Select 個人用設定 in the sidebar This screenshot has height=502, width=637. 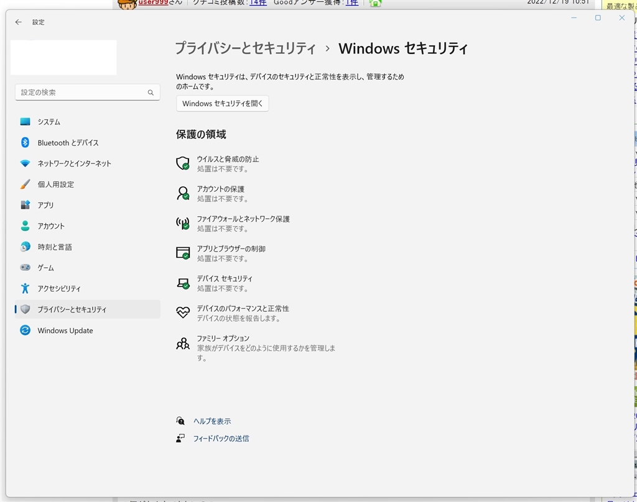87,185
